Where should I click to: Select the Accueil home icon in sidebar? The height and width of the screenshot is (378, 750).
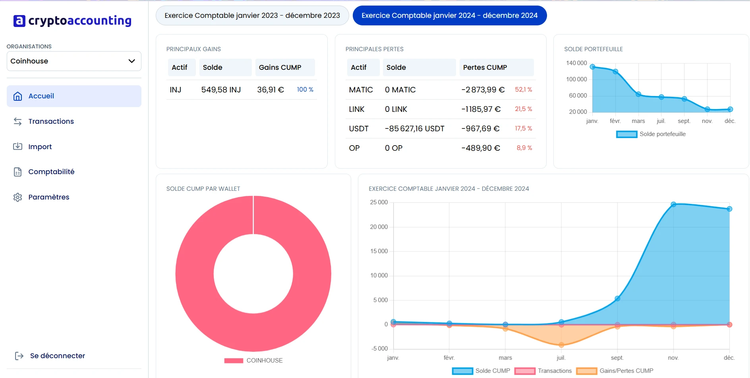click(17, 96)
